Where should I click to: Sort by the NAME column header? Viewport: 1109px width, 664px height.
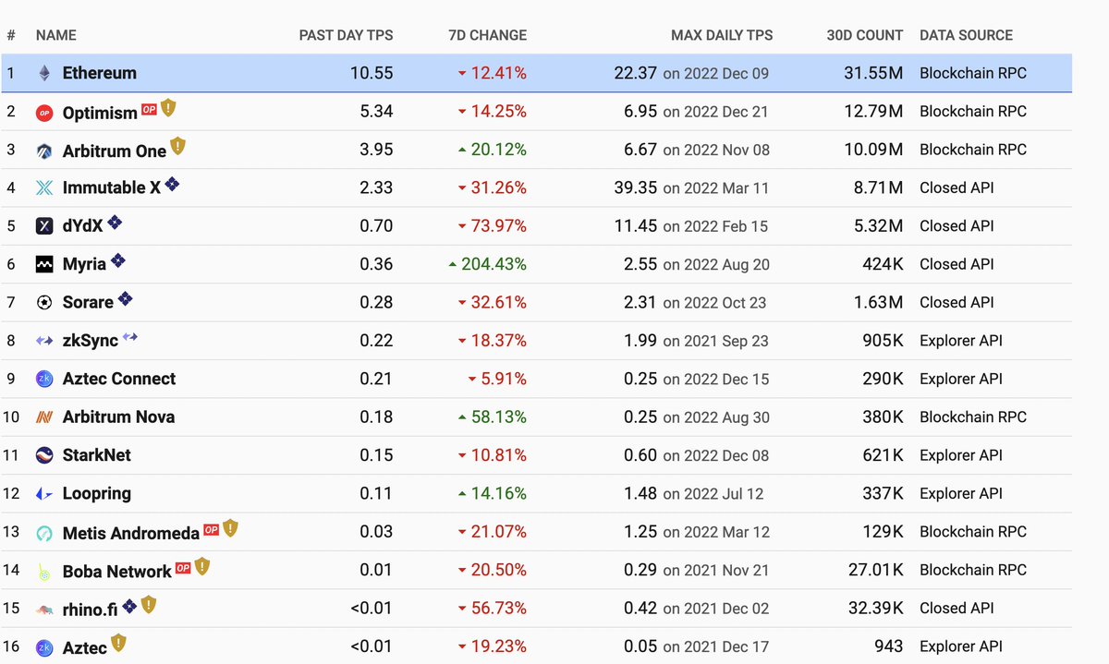[56, 35]
